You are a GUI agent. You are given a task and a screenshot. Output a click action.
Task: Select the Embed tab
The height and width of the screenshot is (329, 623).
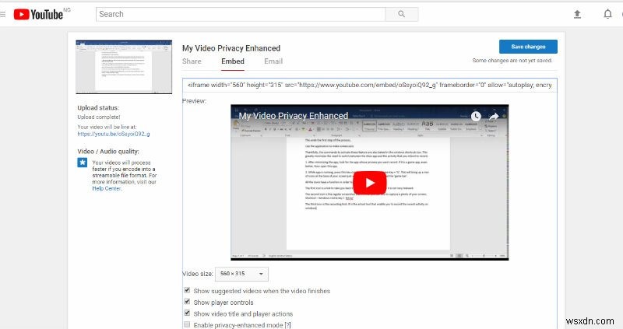pos(233,61)
